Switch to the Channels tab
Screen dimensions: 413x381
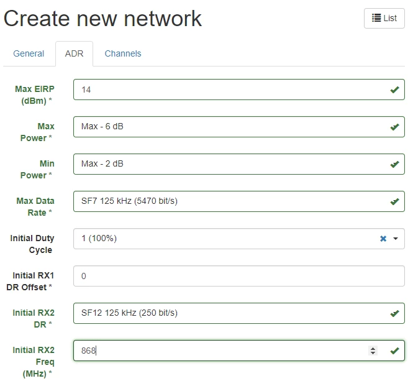pos(123,53)
